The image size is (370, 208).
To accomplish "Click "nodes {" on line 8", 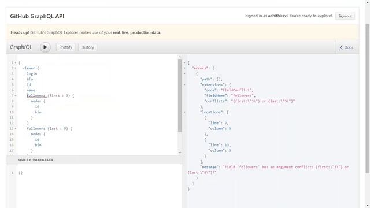I will pyautogui.click(x=38, y=101).
